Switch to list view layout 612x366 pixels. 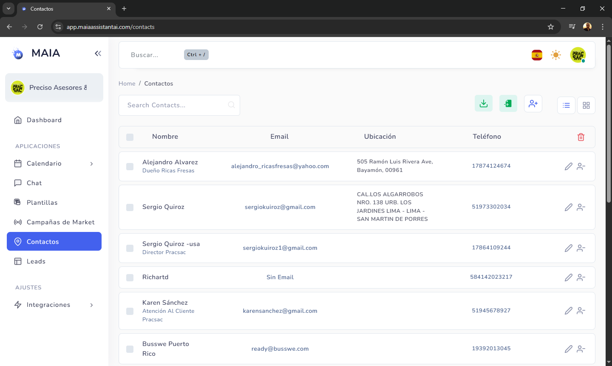(x=566, y=105)
